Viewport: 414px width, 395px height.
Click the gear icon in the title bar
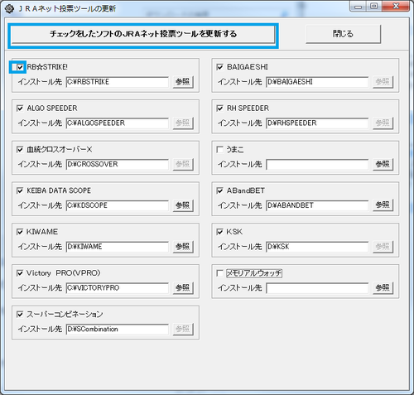pyautogui.click(x=9, y=8)
